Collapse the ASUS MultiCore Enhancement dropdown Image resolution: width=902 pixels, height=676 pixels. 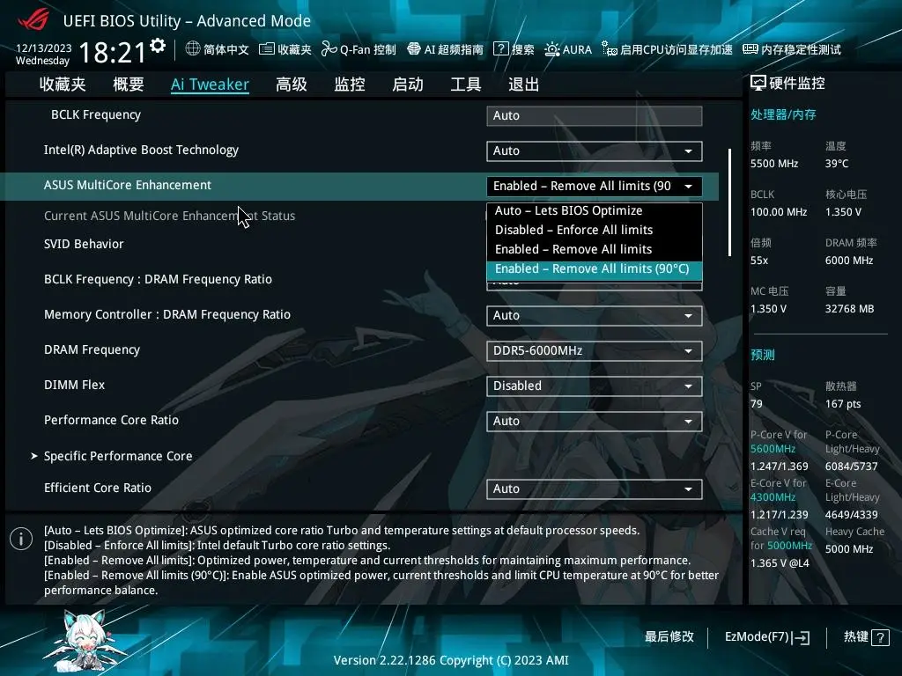click(x=595, y=187)
